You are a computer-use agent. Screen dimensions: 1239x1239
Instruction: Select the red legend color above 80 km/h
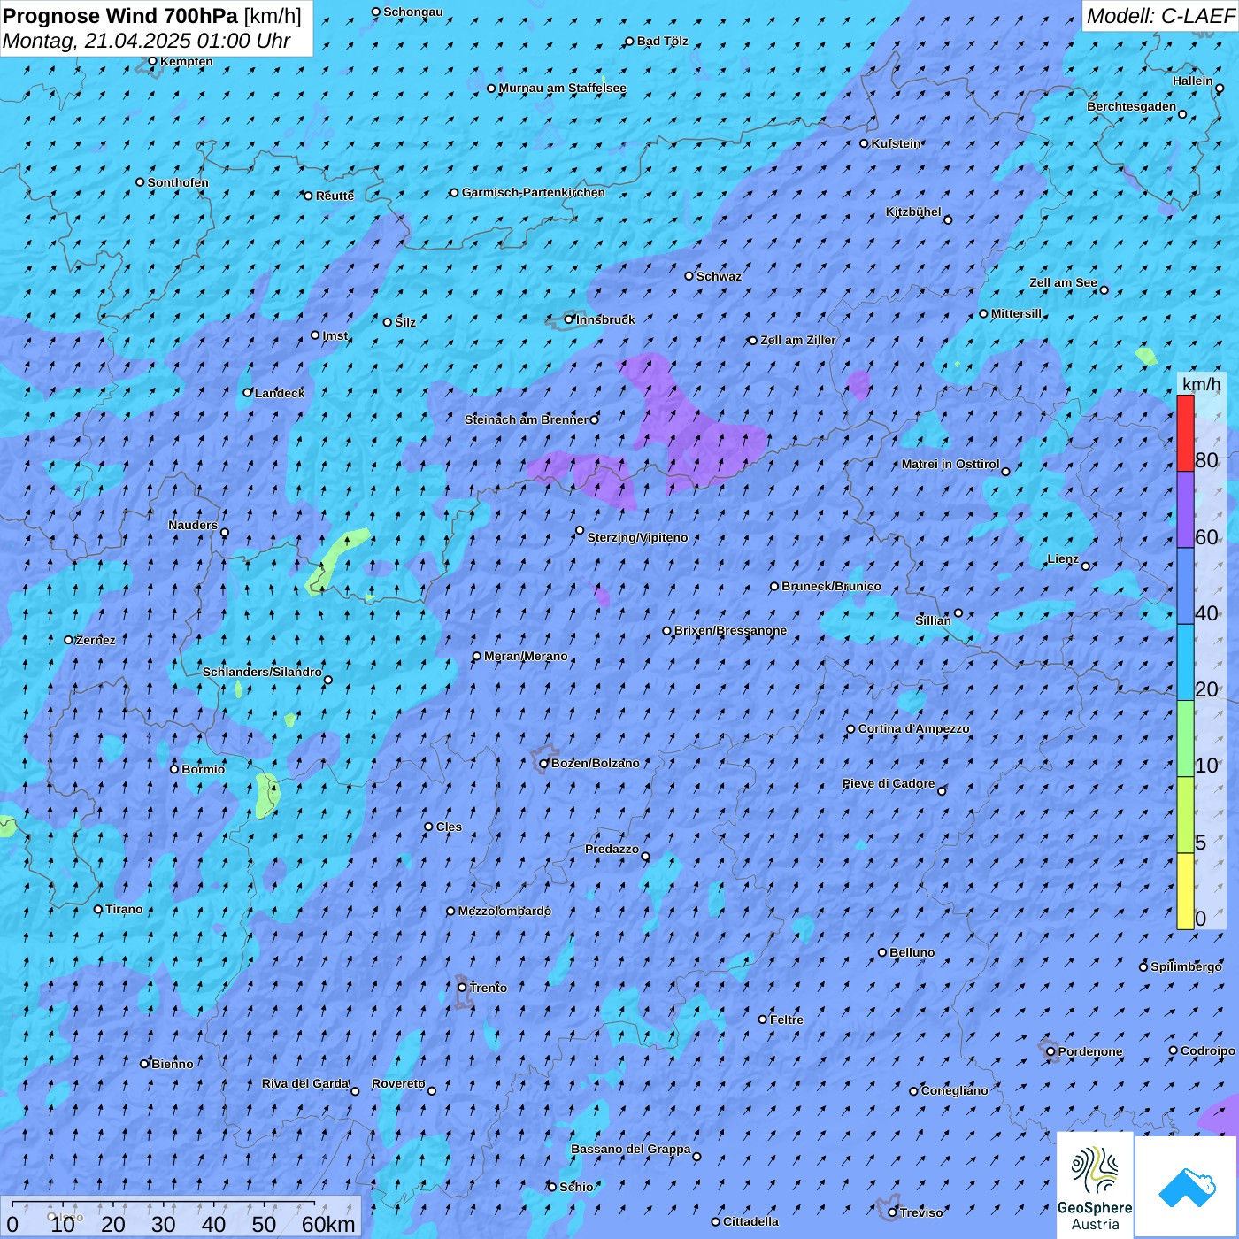pyautogui.click(x=1185, y=433)
